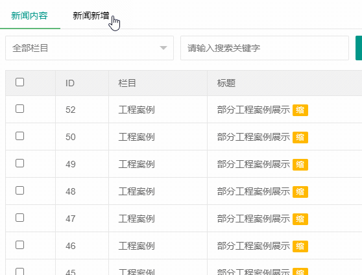The height and width of the screenshot is (275, 362).
Task: Toggle the select-all checkbox in the header
Action: [19, 82]
